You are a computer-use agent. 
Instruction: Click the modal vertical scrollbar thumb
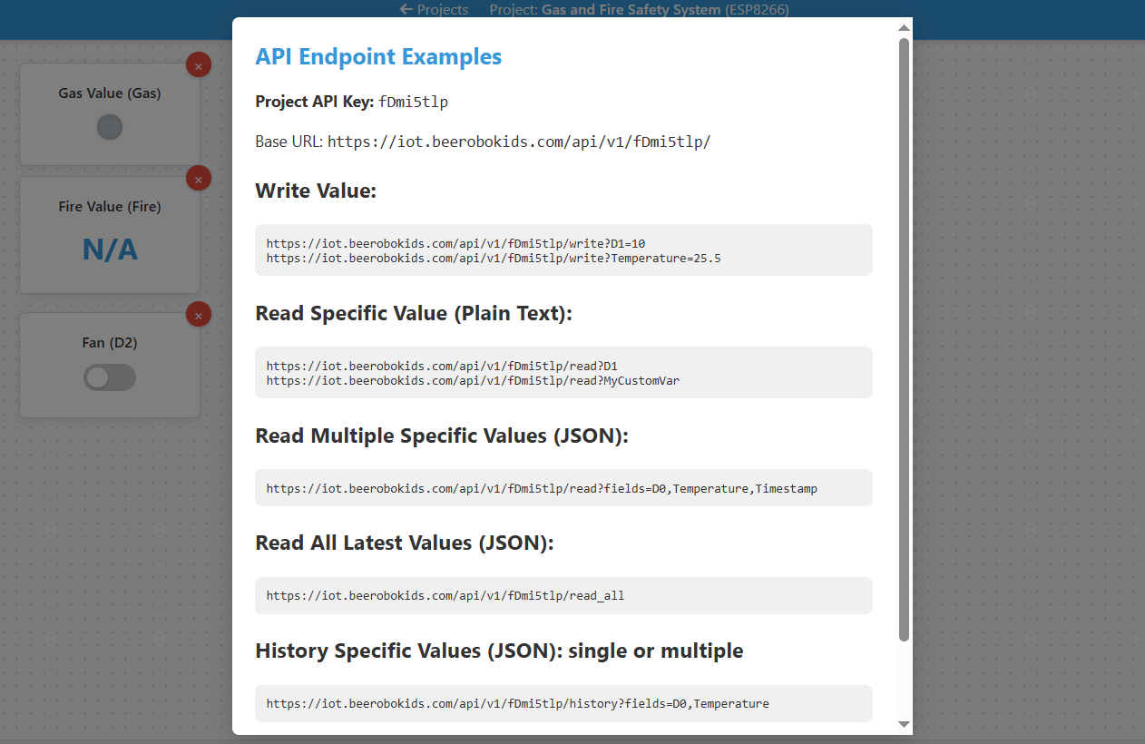pyautogui.click(x=904, y=339)
